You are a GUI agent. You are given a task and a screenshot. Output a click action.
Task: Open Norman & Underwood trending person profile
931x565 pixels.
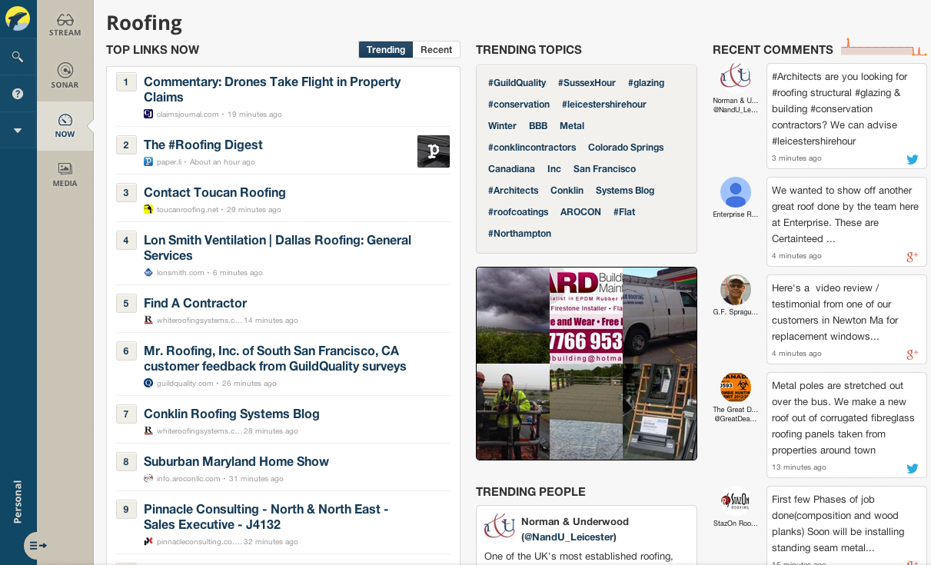575,522
